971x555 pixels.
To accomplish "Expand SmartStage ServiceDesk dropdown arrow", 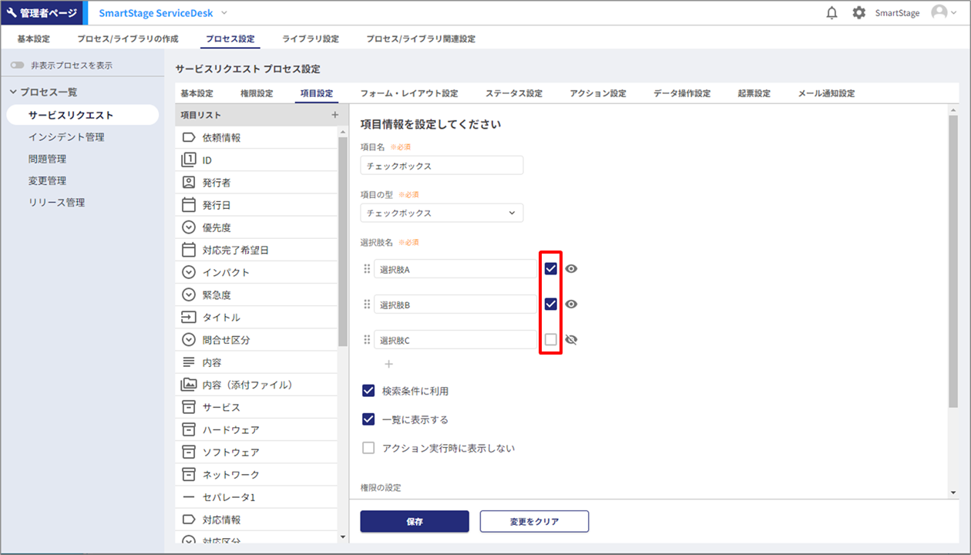I will coord(224,13).
